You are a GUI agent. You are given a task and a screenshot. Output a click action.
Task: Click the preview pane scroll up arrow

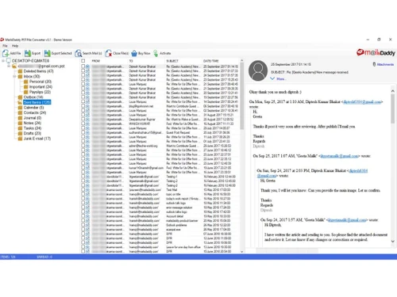(392, 91)
